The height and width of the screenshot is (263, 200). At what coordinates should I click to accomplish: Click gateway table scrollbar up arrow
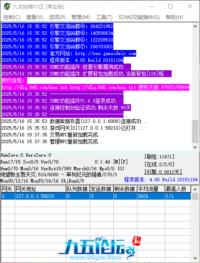pyautogui.click(x=195, y=189)
